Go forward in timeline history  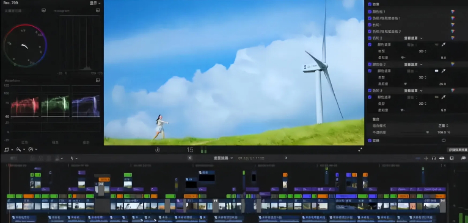pos(286,158)
